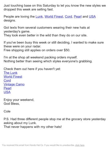Unsubscribe via the 'click here' footer link
This screenshot has height=147, width=110.
click(x=80, y=145)
